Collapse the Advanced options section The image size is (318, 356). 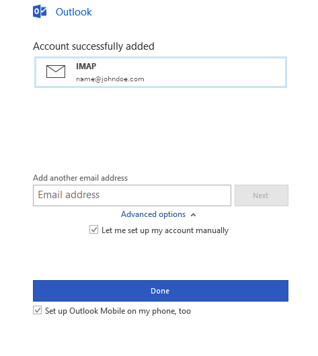pyautogui.click(x=158, y=214)
